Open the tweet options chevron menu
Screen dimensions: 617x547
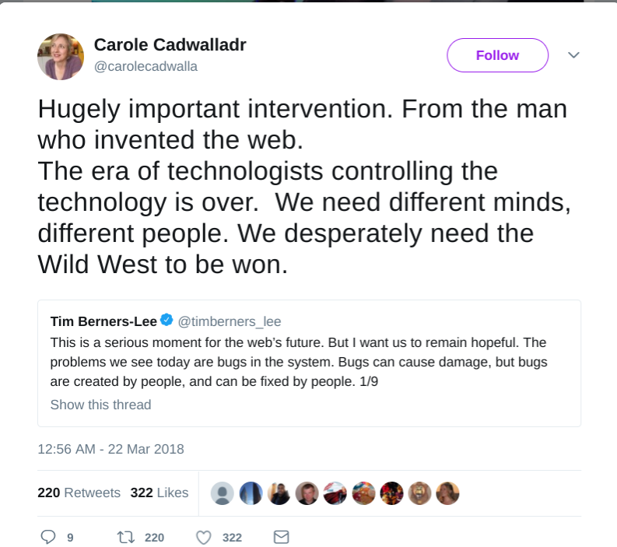[573, 55]
